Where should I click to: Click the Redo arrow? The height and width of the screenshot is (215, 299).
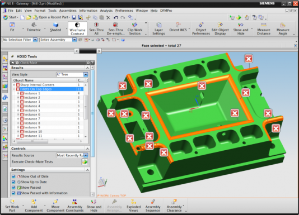click(x=123, y=17)
